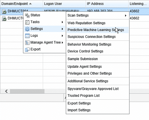Expand Scan Settings submenu arrow

(x=126, y=16)
